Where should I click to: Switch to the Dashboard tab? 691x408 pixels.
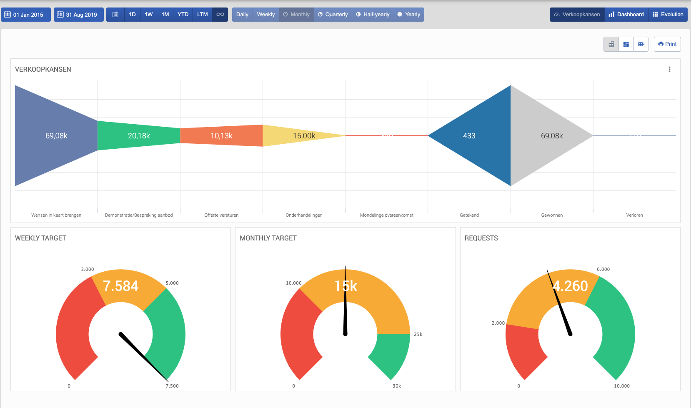point(626,15)
